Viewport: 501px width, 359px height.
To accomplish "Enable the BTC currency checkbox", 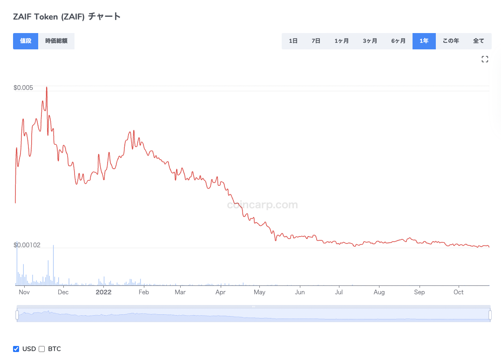I will point(41,349).
